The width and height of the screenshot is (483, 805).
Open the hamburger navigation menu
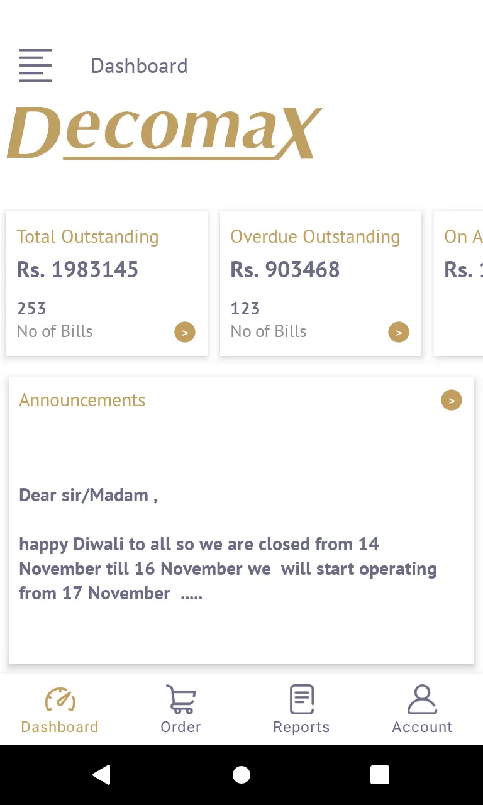click(x=35, y=65)
